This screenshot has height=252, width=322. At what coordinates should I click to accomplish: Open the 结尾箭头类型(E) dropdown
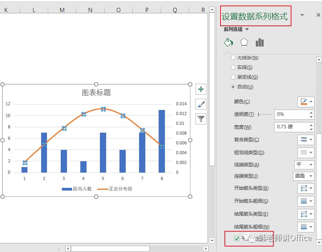coord(306,214)
